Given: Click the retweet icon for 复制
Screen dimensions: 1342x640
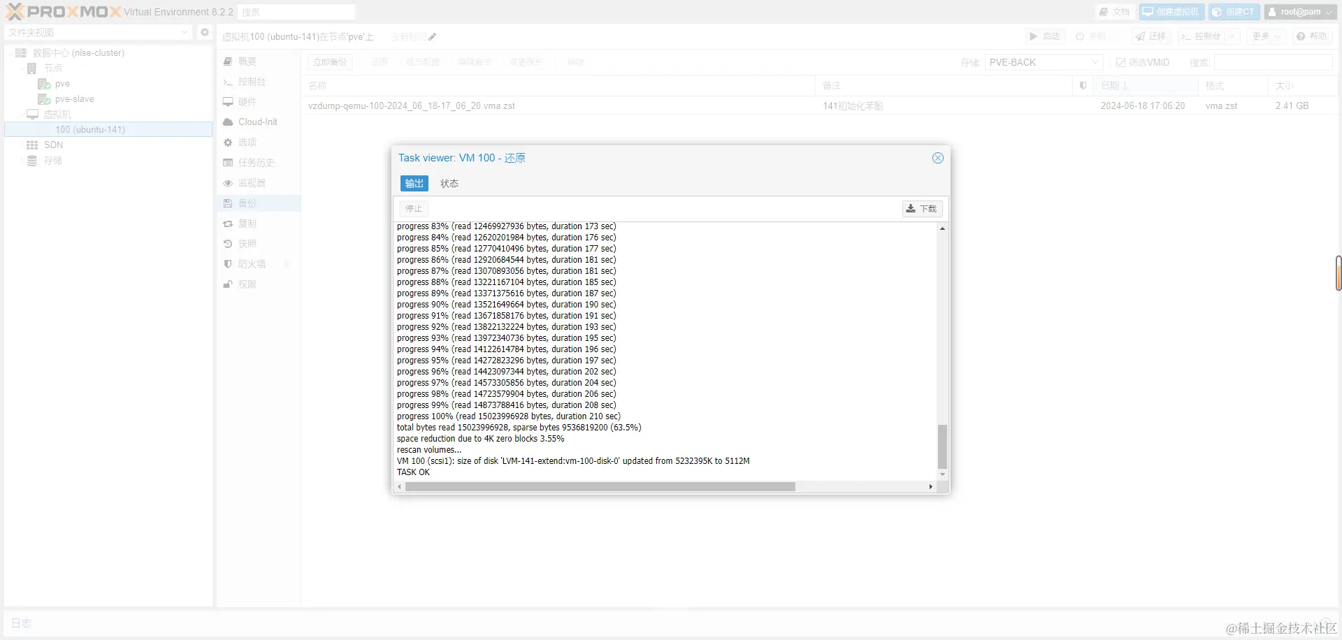Looking at the screenshot, I should tap(228, 224).
